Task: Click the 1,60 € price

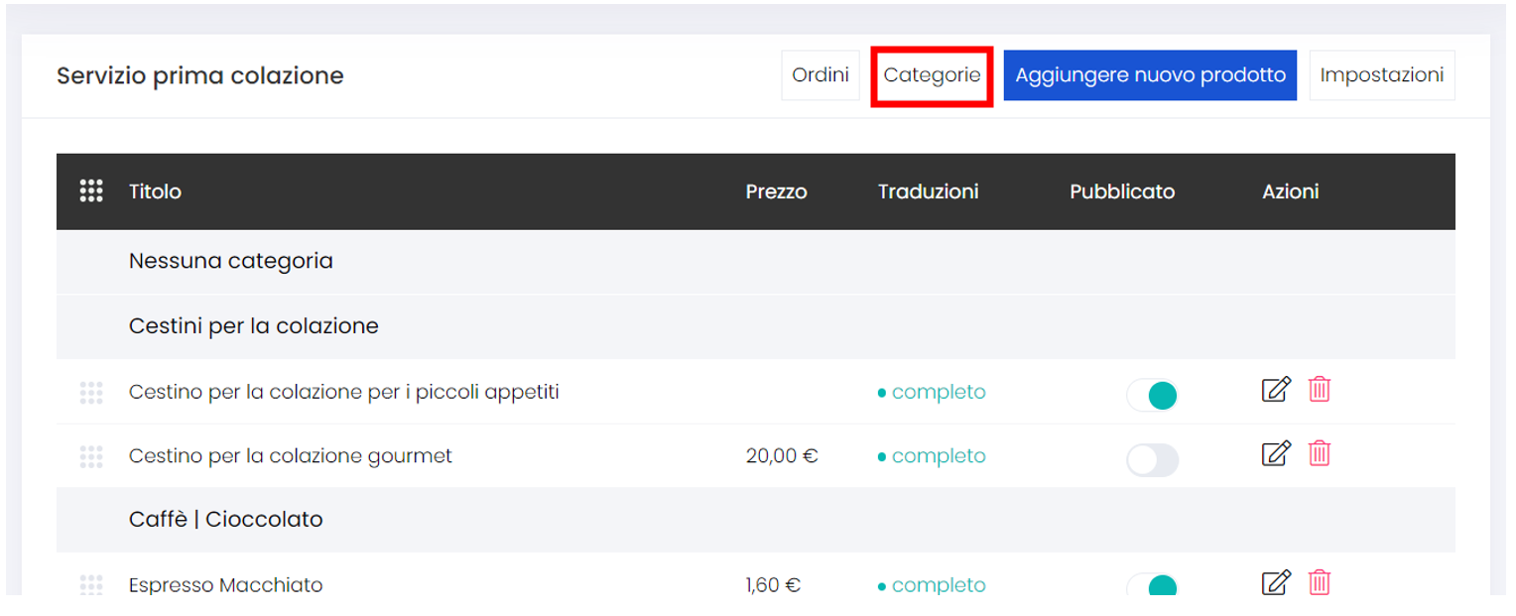Action: [773, 585]
